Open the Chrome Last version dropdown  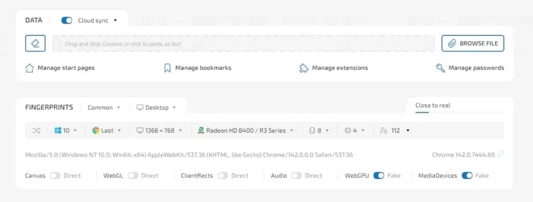click(x=107, y=131)
